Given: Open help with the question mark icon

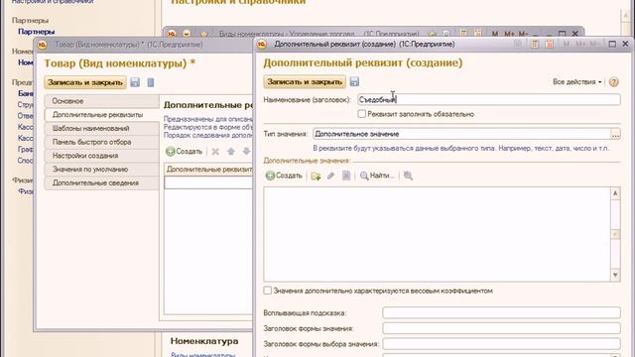Looking at the screenshot, I should pos(614,81).
